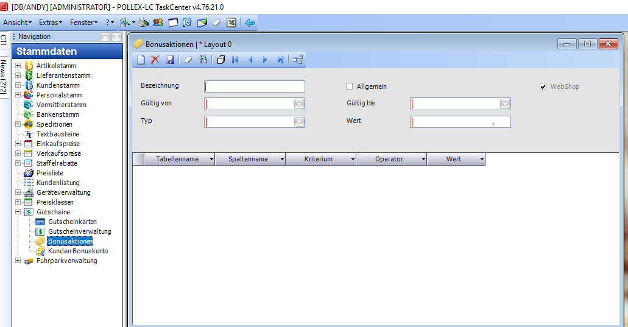
Task: Click the Excel export icon in main toolbar
Action: (231, 23)
